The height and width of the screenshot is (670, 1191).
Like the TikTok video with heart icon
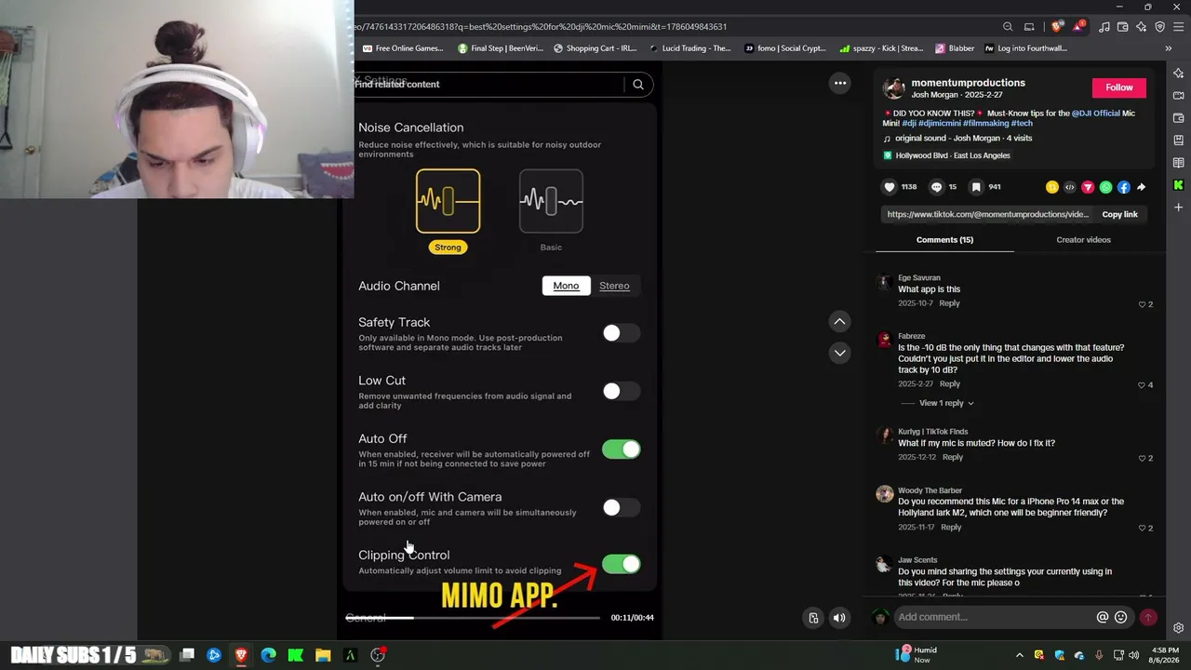pyautogui.click(x=889, y=187)
